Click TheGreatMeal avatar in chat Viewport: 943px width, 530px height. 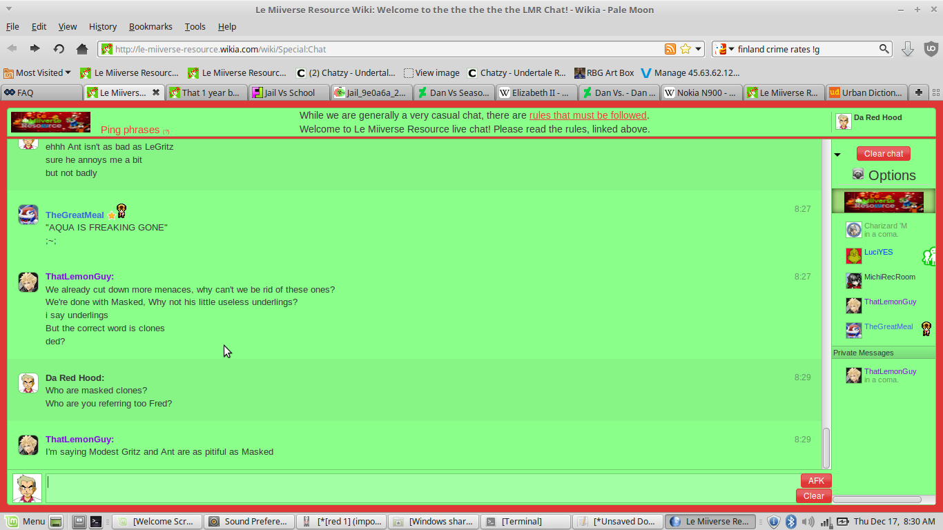pyautogui.click(x=28, y=215)
